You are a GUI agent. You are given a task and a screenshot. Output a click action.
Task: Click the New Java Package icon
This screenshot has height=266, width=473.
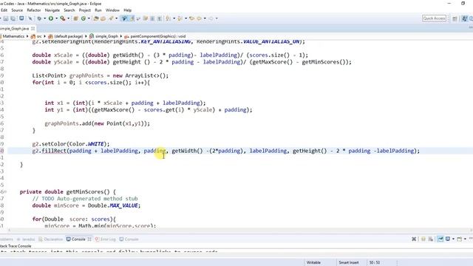click(75, 18)
